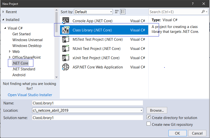Image resolution: width=210 pixels, height=138 pixels.
Task: Open the help question mark button
Action: pyautogui.click(x=193, y=4)
